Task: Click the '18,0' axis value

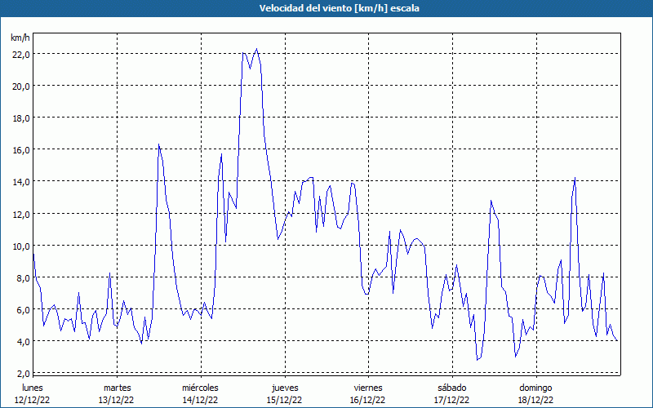Action: (20, 118)
